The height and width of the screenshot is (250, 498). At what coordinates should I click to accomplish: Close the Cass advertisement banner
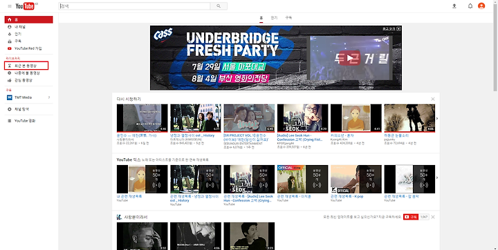(398, 29)
